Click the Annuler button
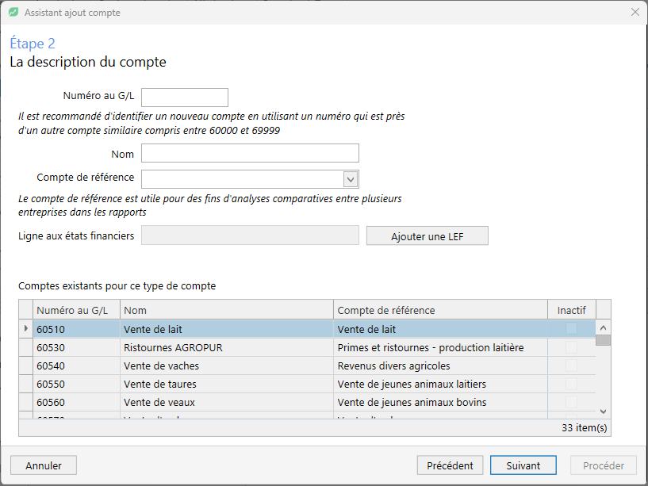Screen dimensions: 648x486 coord(44,465)
